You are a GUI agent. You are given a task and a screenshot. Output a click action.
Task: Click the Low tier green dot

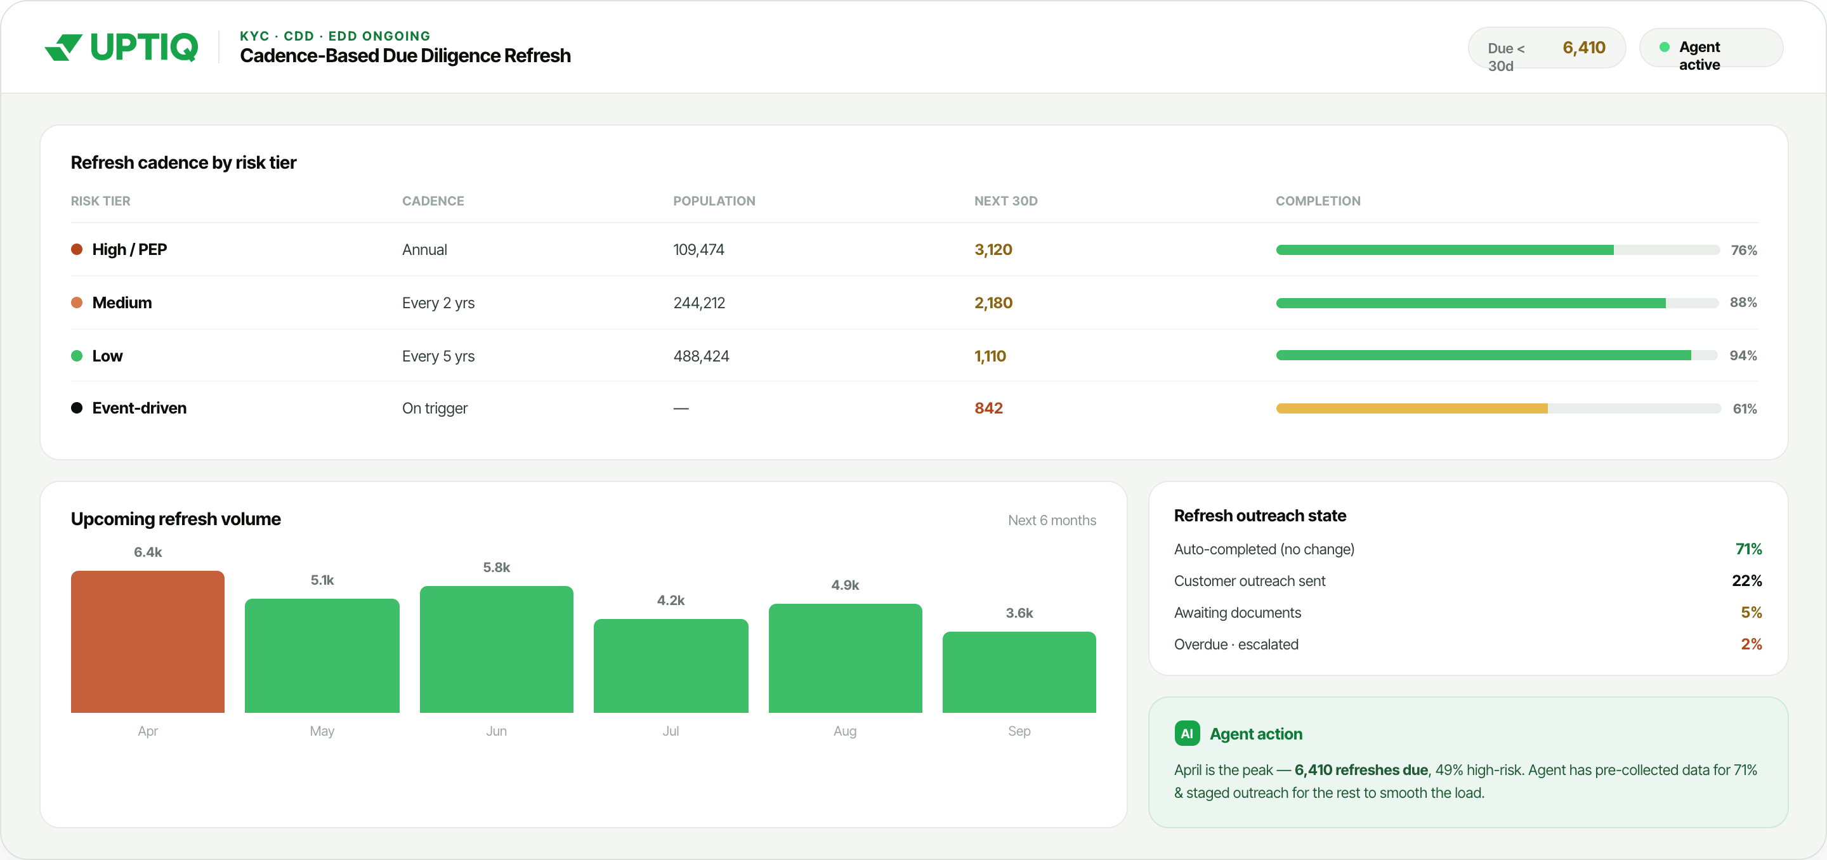[77, 355]
